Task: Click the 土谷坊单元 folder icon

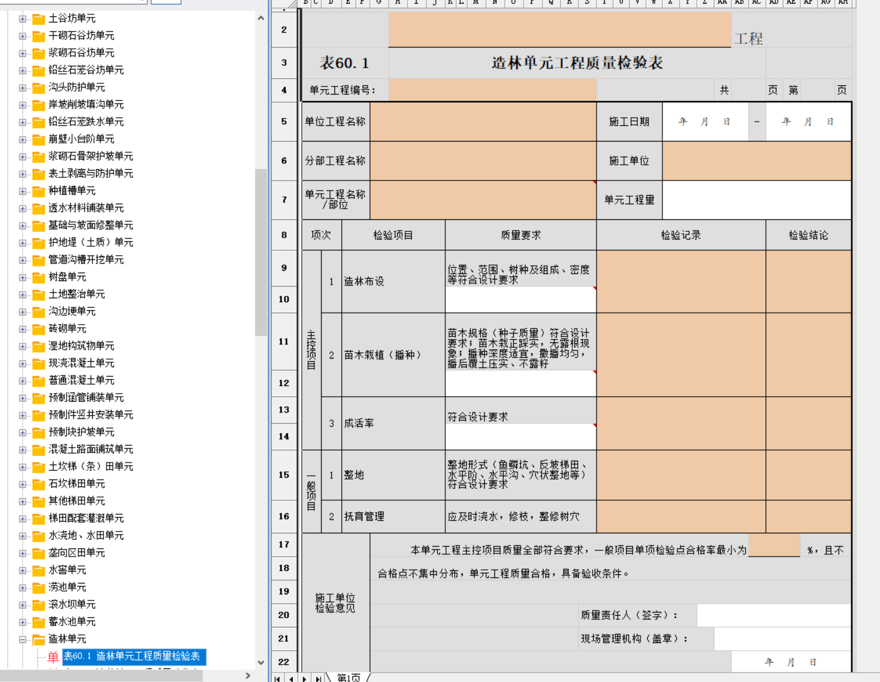Action: (39, 19)
